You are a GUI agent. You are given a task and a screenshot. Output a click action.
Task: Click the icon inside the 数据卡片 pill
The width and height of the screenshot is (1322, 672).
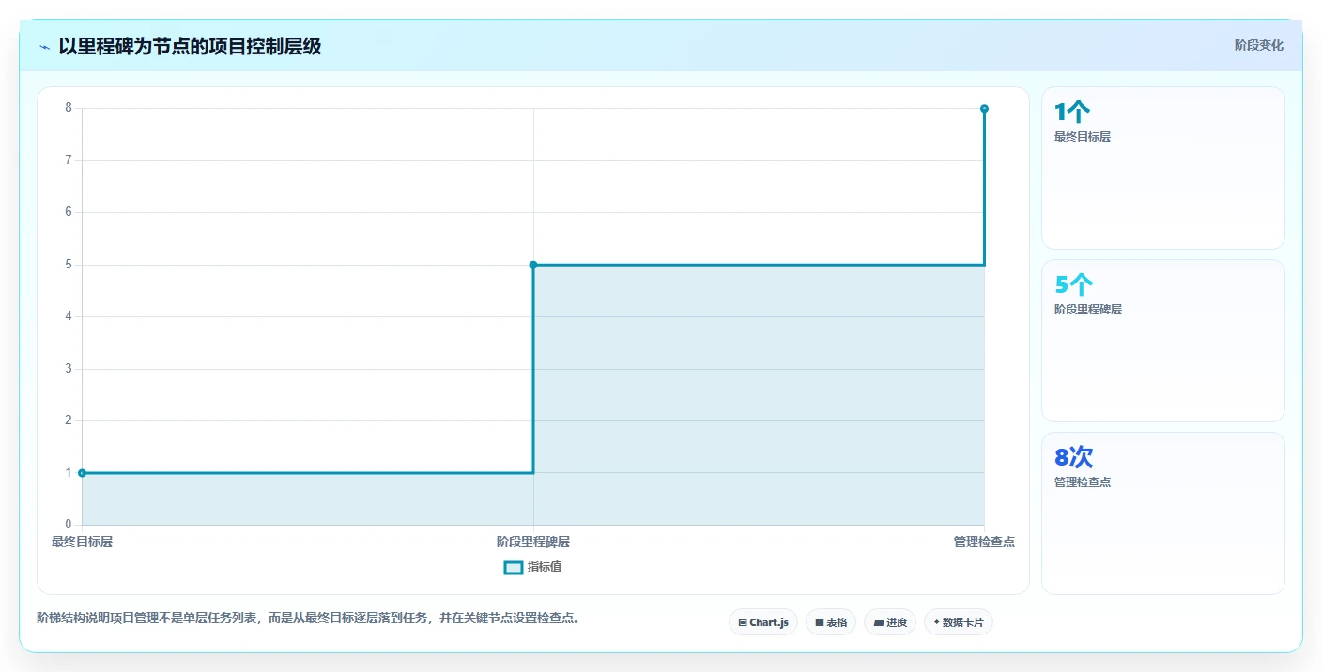tap(936, 622)
